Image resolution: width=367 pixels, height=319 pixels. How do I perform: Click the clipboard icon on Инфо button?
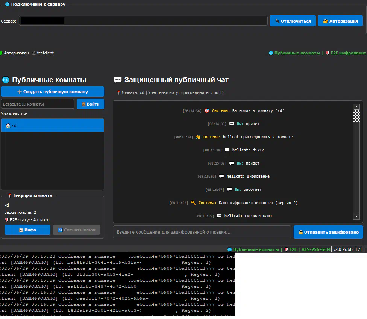[x=21, y=230]
